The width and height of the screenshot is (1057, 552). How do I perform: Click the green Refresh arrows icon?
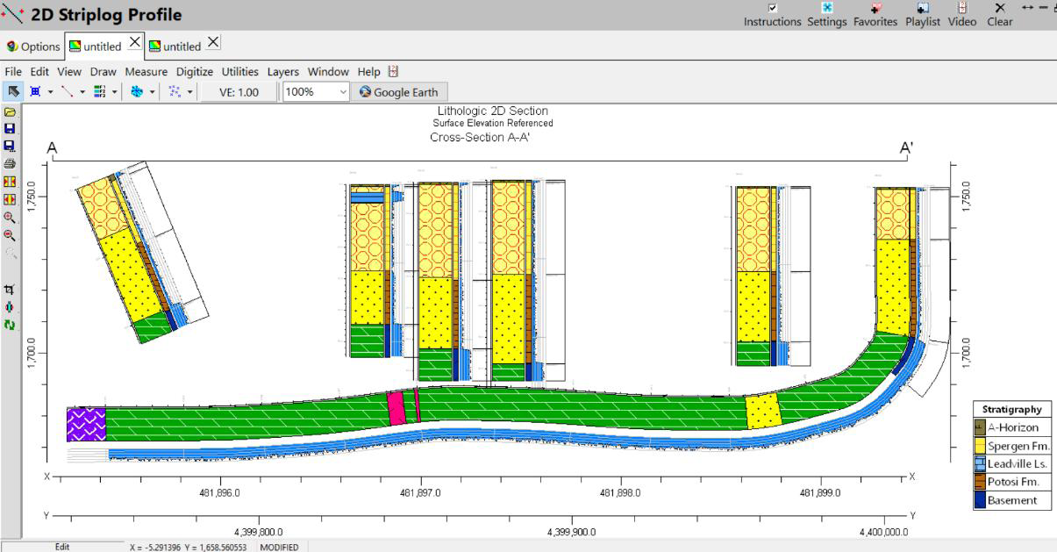[x=10, y=325]
